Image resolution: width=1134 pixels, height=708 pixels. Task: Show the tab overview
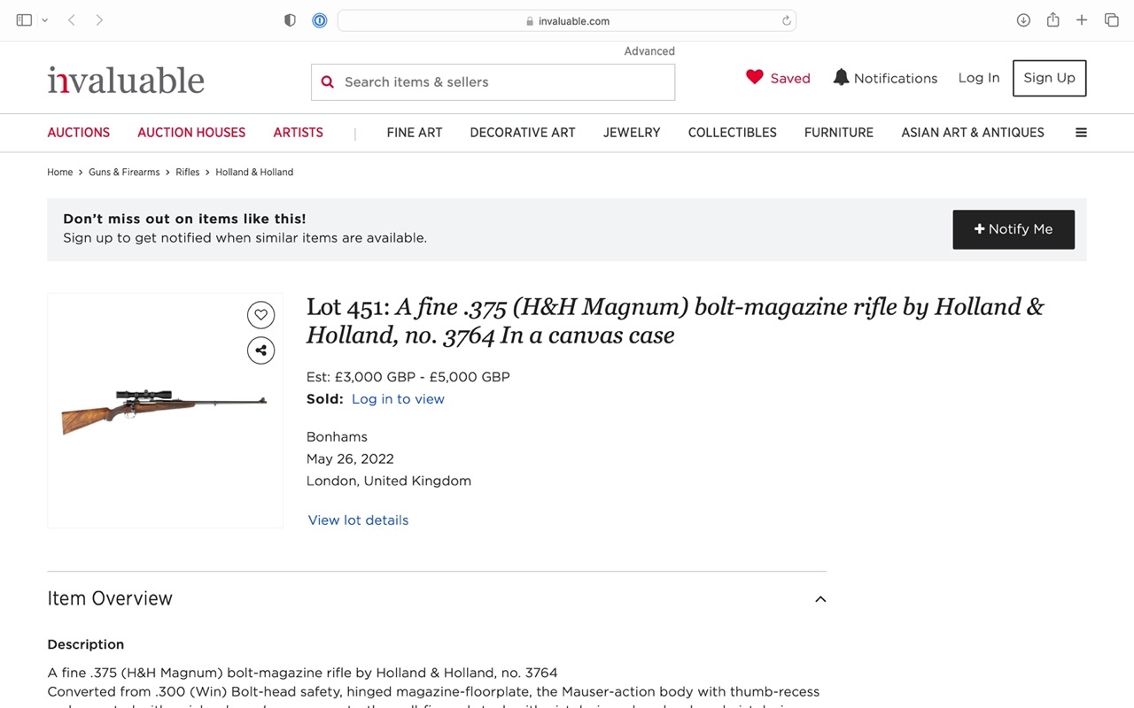tap(1111, 20)
